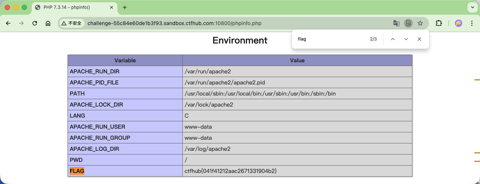Reload the phpinfo page
This screenshot has width=480, height=184.
pyautogui.click(x=35, y=23)
